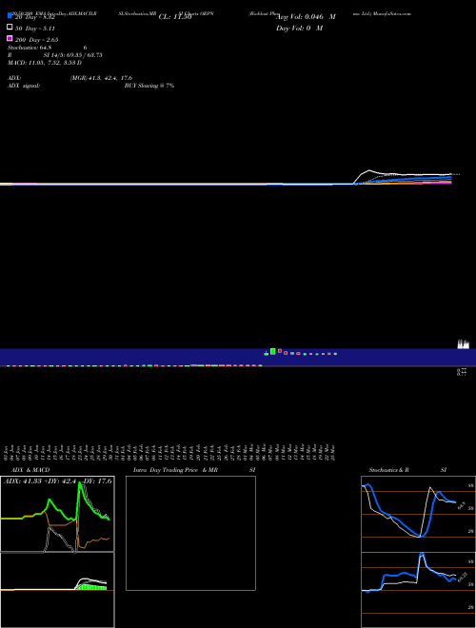Click the 'CL: 11.50' closing price value
This screenshot has height=628, width=476.
pos(175,17)
